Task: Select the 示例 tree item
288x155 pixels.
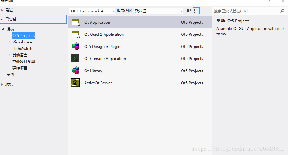Action: 10,75
